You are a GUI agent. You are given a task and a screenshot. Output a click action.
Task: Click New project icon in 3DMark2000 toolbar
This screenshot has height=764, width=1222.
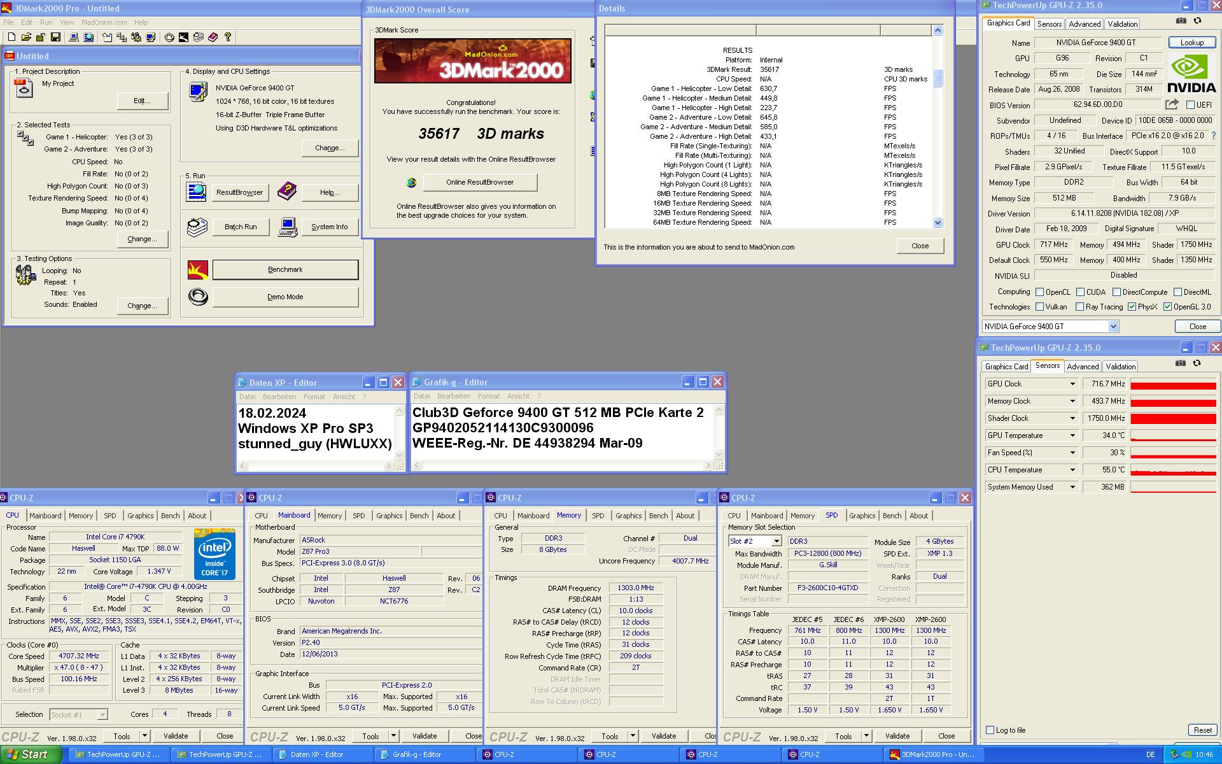pos(11,38)
